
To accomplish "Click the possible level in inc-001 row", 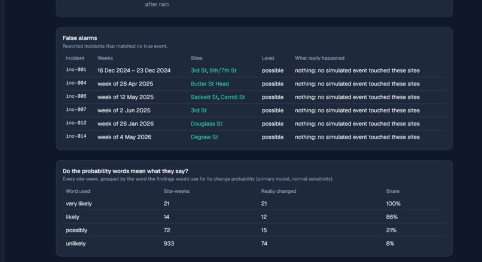I will coord(273,70).
